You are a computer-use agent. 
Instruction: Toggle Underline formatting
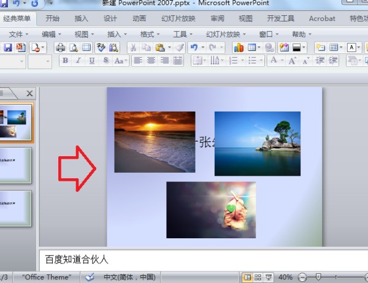click(92, 61)
